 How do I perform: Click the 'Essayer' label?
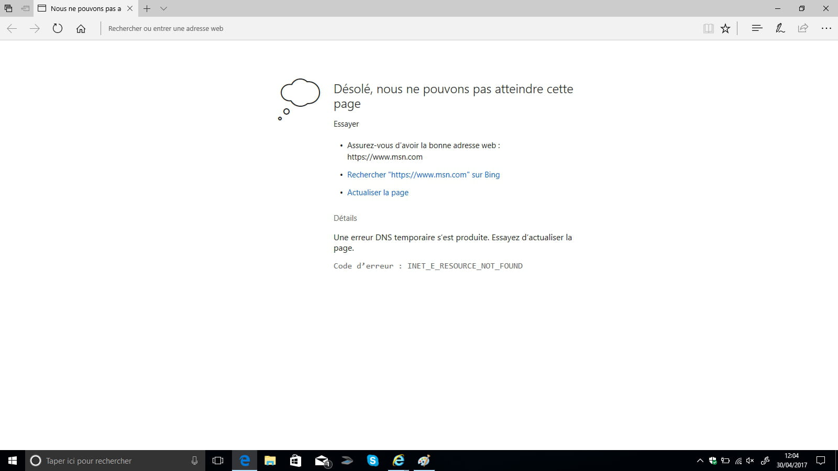pyautogui.click(x=346, y=124)
